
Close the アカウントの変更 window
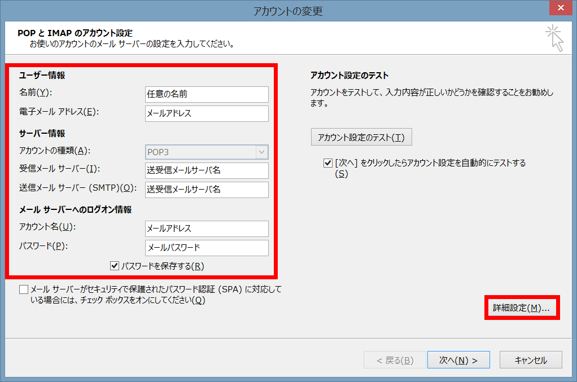pos(561,8)
